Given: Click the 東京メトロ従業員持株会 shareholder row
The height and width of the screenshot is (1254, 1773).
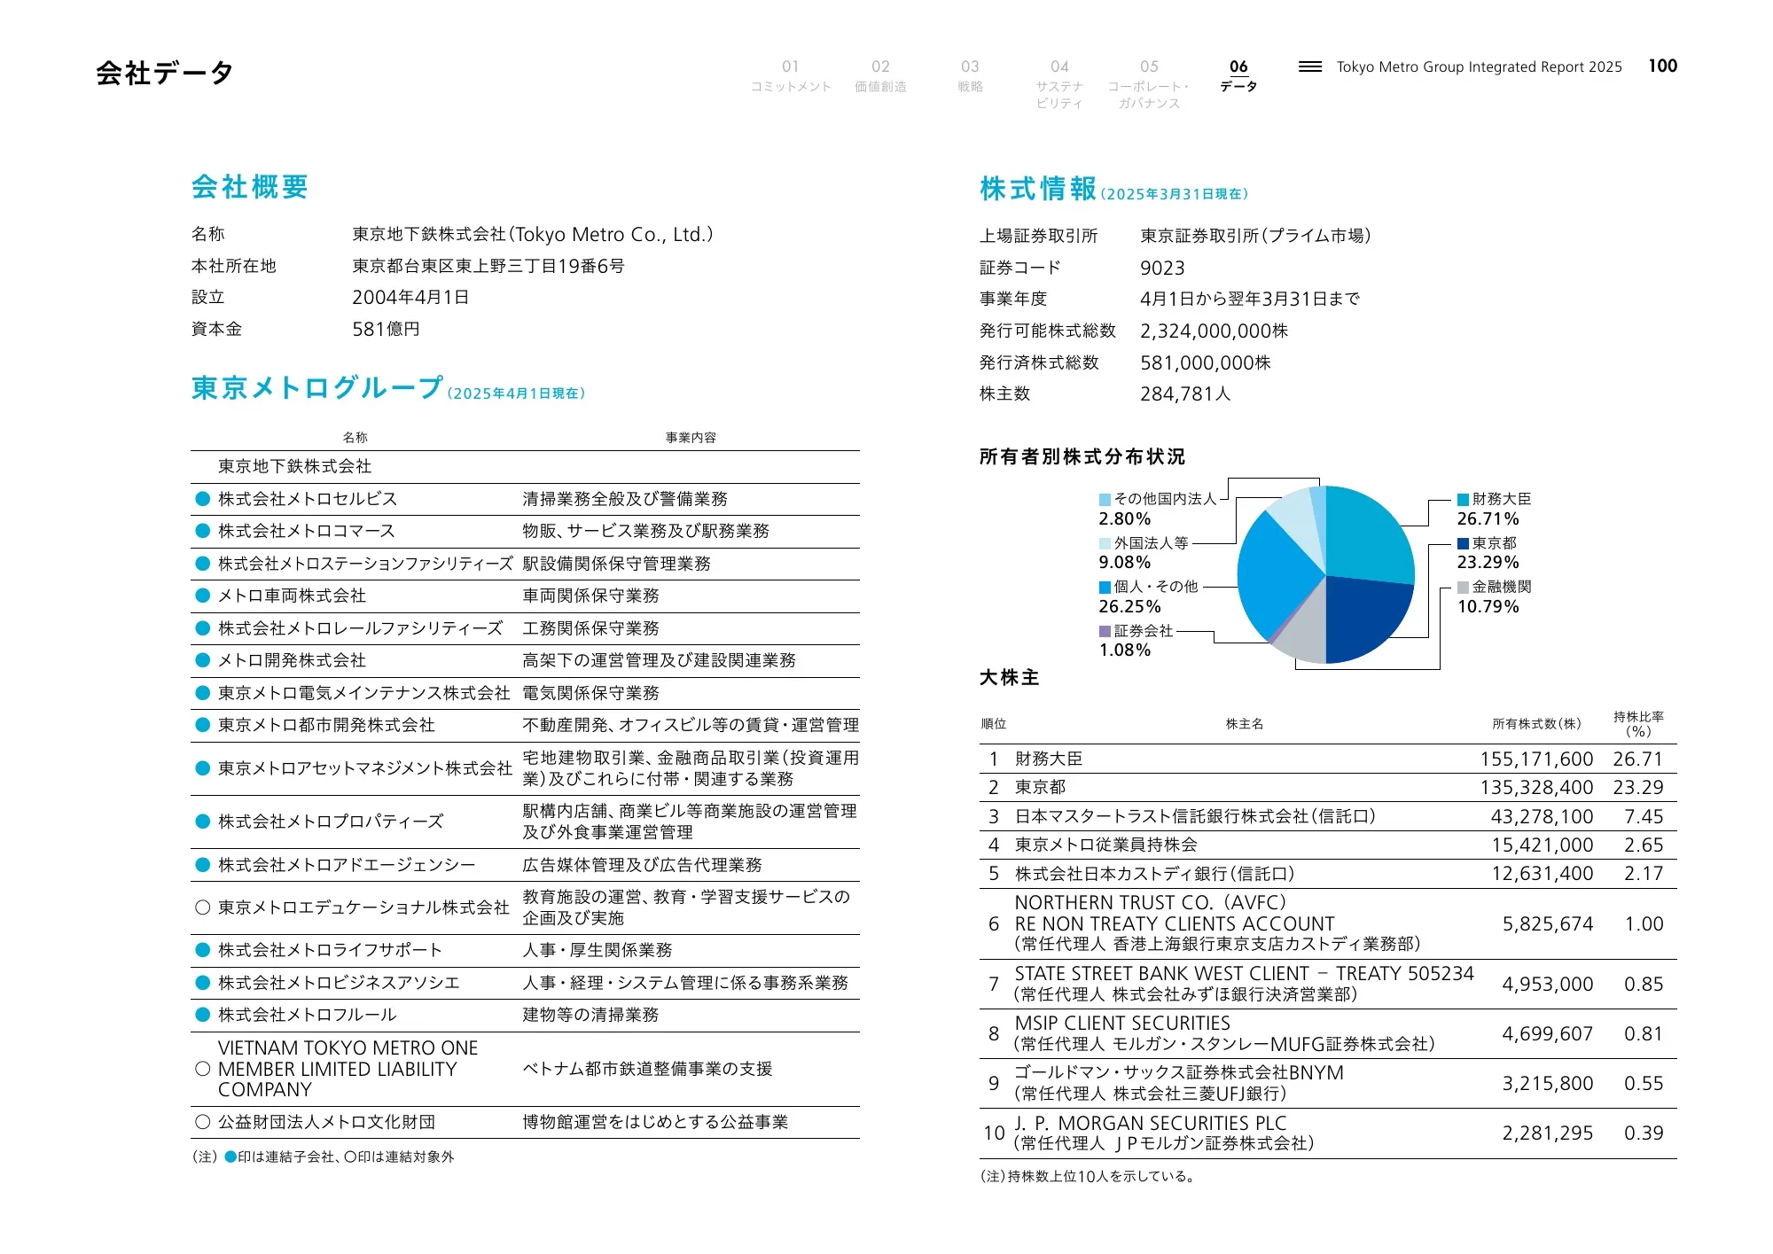Looking at the screenshot, I should (1328, 845).
